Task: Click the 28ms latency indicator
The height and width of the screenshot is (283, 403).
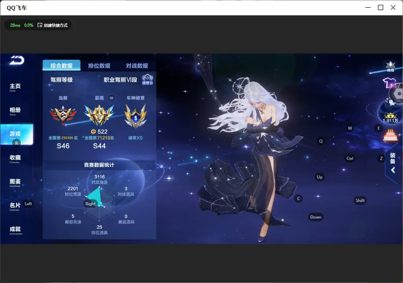Action: (15, 25)
